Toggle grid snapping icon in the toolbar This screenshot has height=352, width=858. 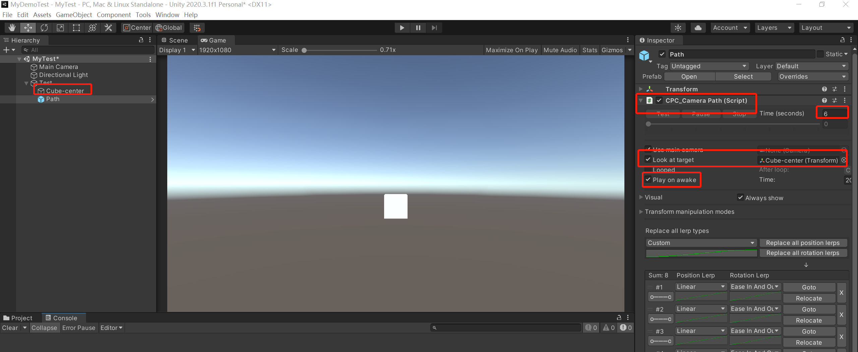[x=197, y=27]
